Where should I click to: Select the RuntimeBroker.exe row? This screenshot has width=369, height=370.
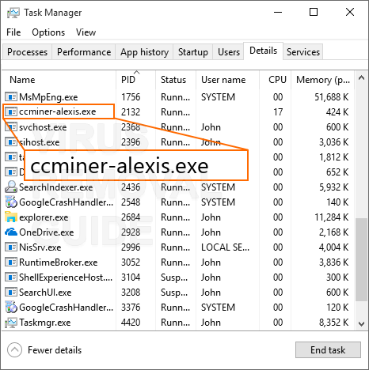[x=178, y=262]
